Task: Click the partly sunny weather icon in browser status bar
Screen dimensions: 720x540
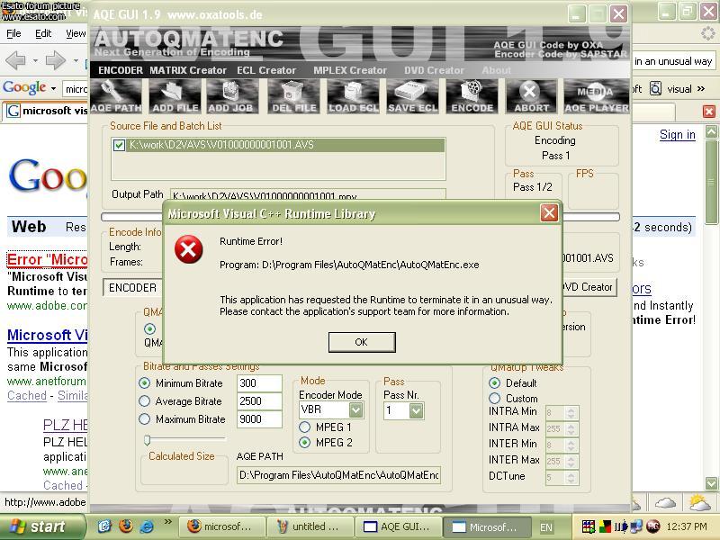Action: click(698, 502)
